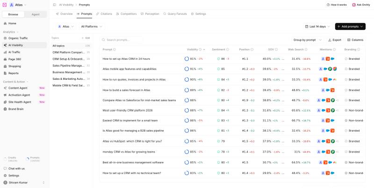Click info icon next to Sentiment header

point(228,49)
